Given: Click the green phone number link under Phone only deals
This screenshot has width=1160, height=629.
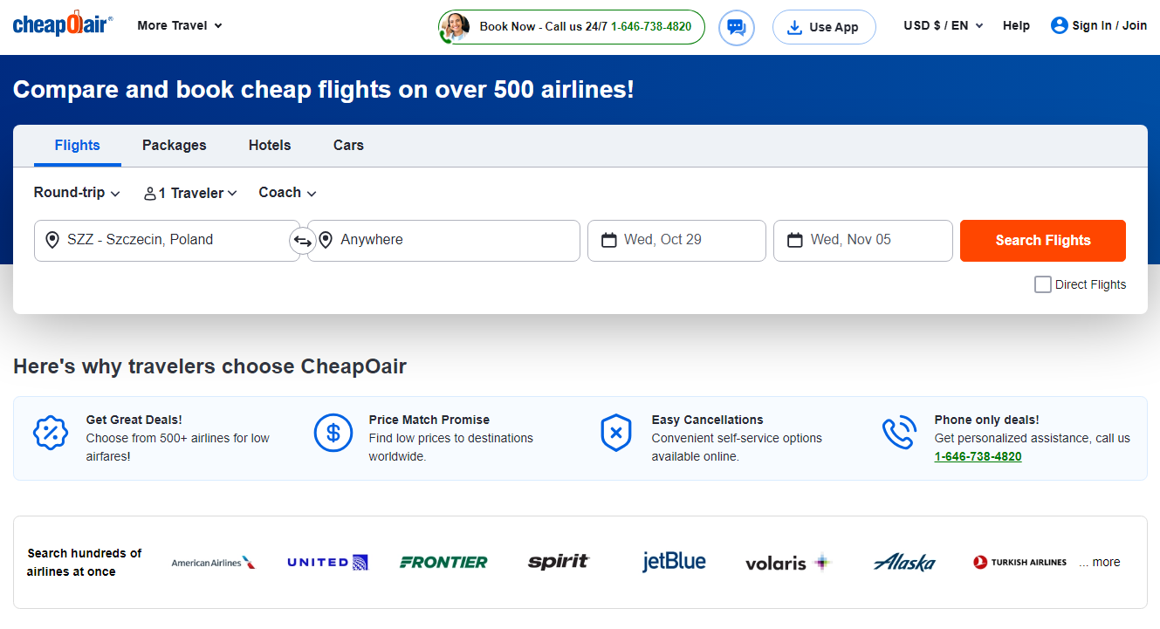Looking at the screenshot, I should click(x=978, y=456).
